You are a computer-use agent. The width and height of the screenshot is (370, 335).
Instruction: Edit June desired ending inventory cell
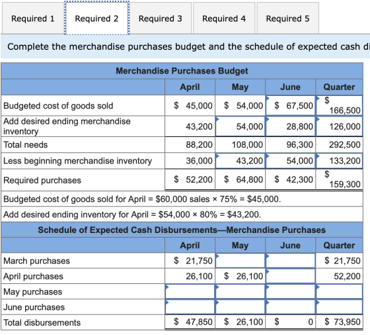pos(291,126)
